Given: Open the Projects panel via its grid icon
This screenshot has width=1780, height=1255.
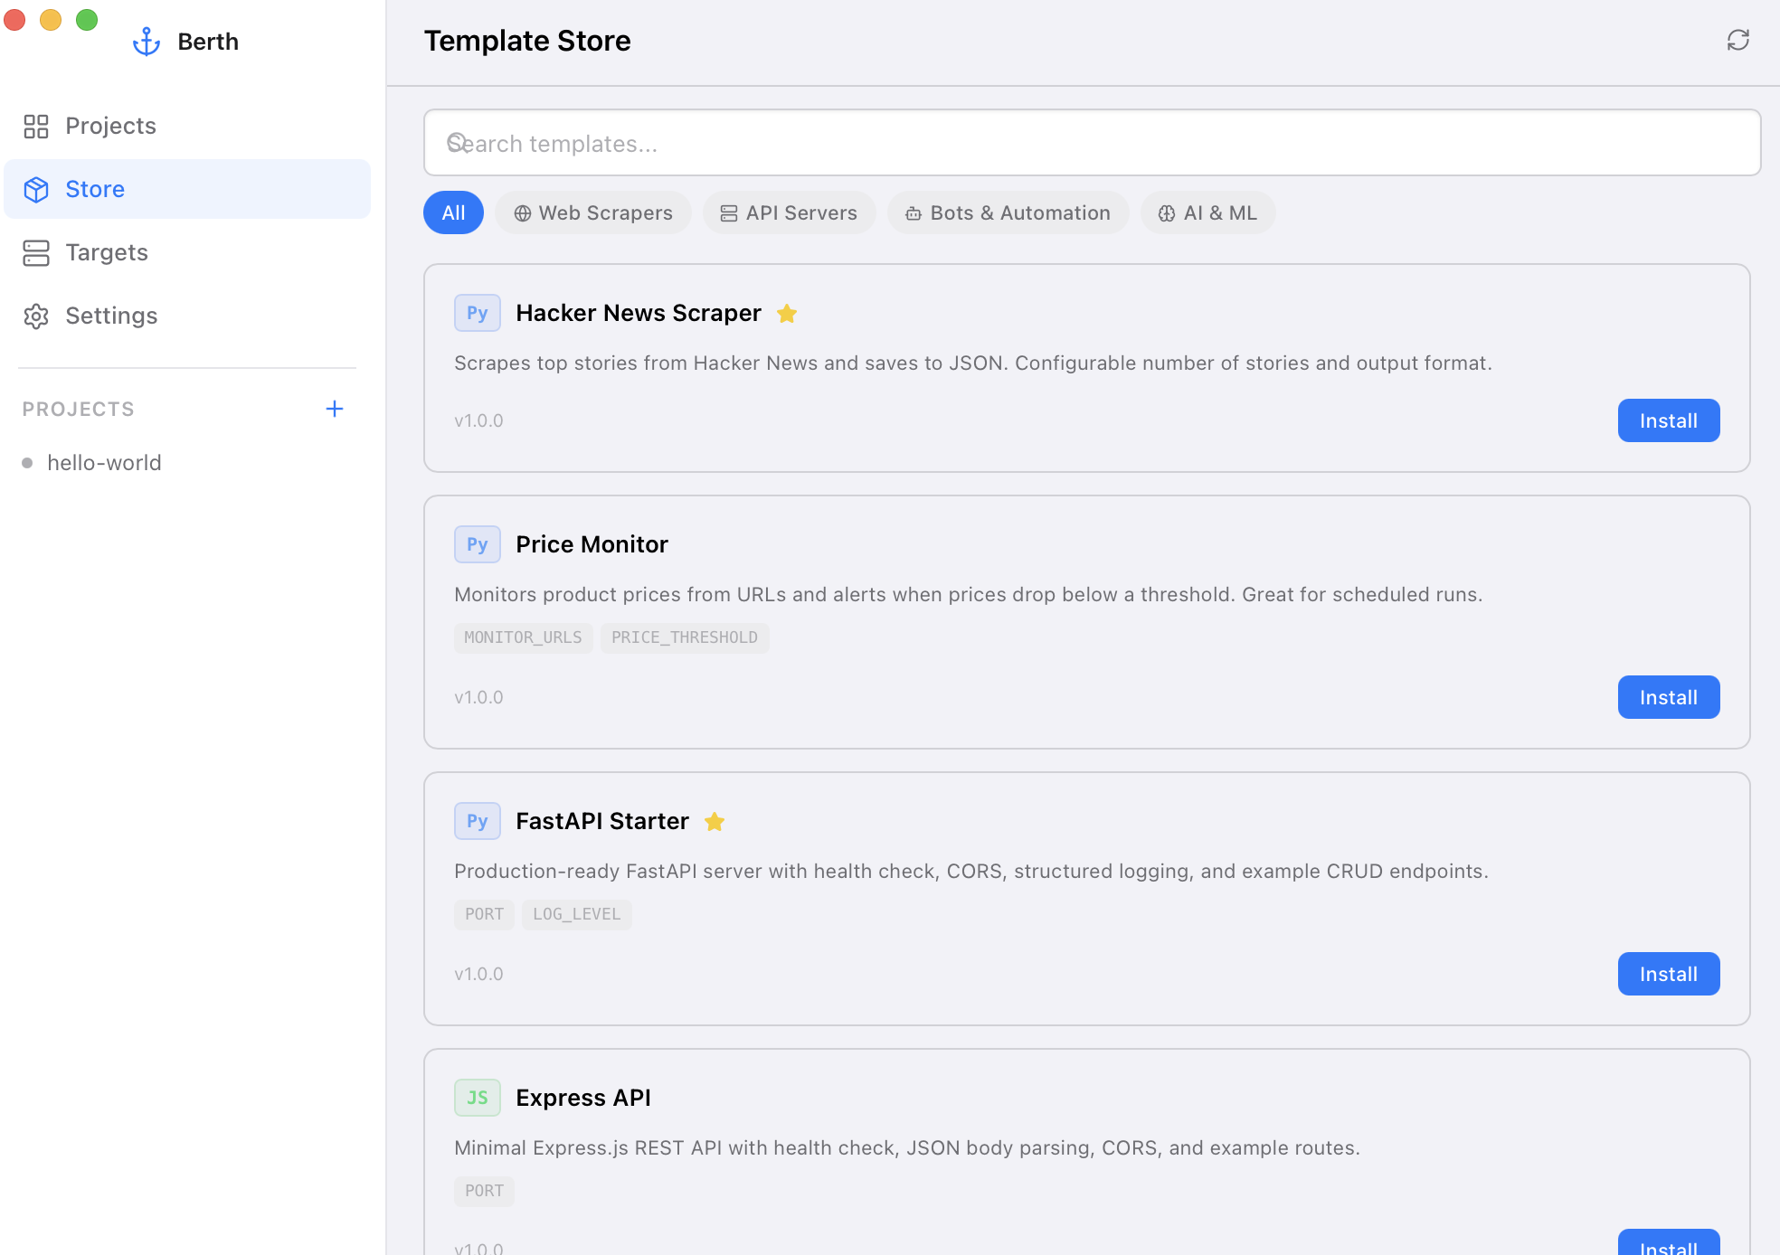Looking at the screenshot, I should coord(36,126).
